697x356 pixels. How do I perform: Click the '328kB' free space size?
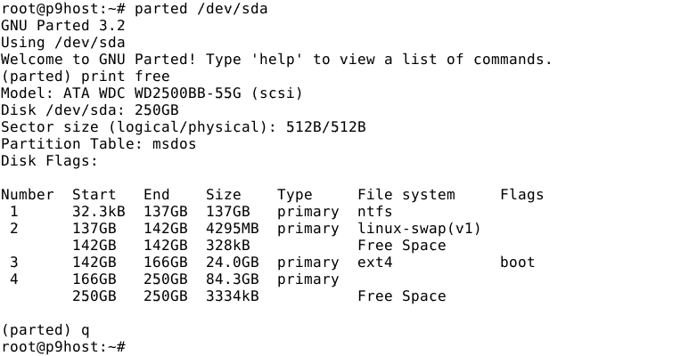(x=227, y=246)
